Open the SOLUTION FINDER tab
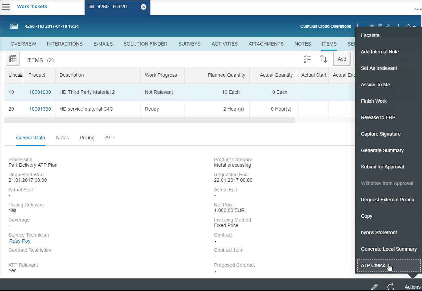The width and height of the screenshot is (422, 291). (145, 44)
